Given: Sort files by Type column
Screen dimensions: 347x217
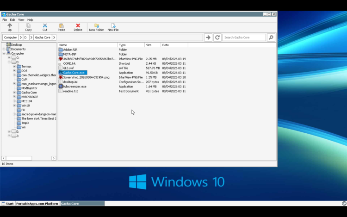Looking at the screenshot, I should (131, 45).
